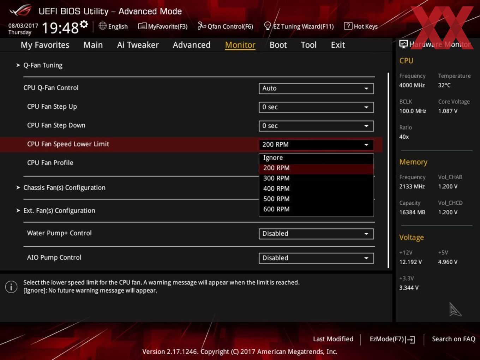Open the My Favorites tab

pyautogui.click(x=45, y=45)
